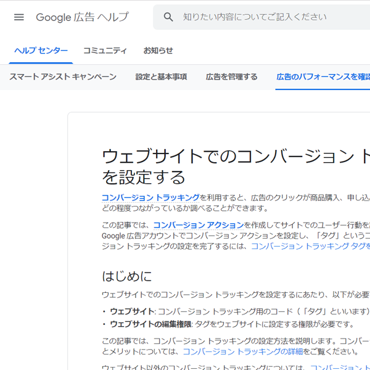Open the hamburger main menu

(19, 17)
